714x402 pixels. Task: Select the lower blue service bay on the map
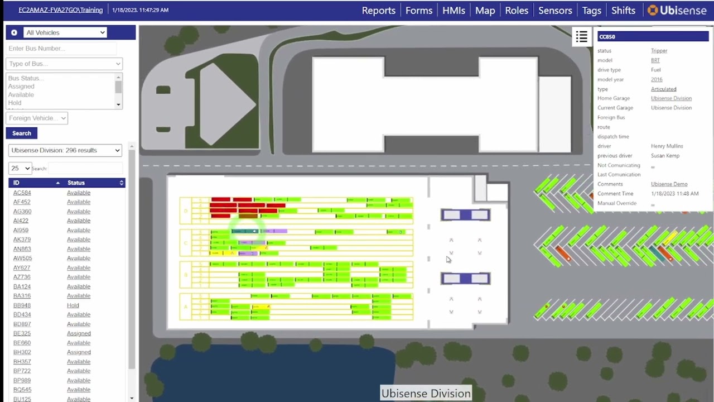coord(466,279)
